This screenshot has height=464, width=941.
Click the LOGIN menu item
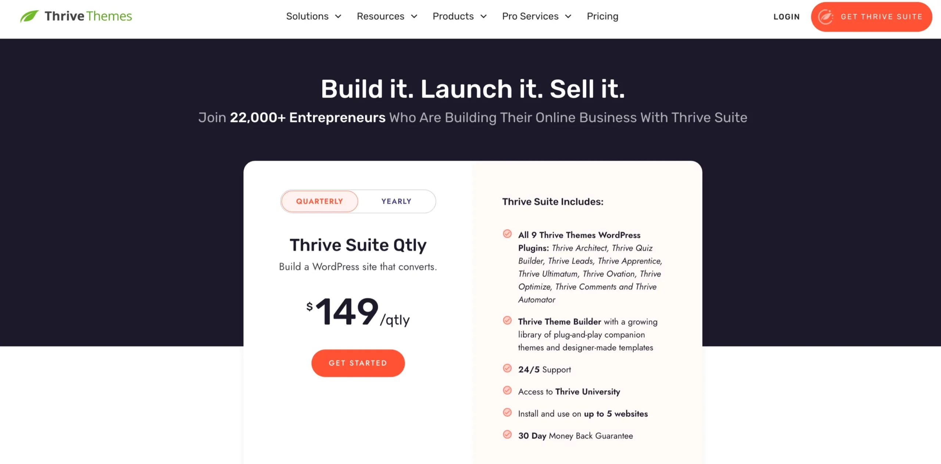[x=787, y=16]
